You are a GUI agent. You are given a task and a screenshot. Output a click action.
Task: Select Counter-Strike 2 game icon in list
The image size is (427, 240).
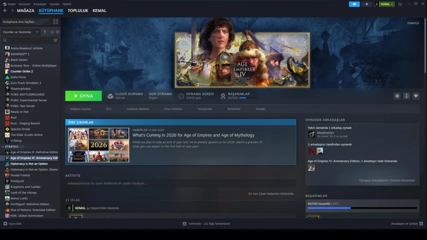coord(7,71)
